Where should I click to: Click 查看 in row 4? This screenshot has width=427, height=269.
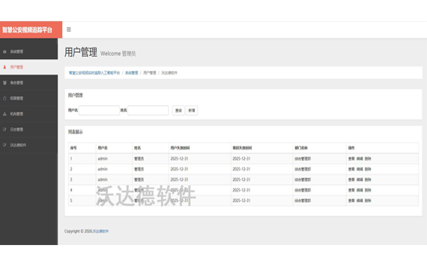(351, 191)
